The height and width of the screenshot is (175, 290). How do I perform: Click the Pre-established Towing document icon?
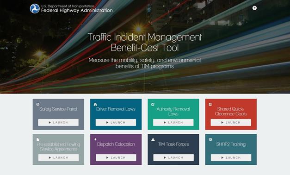38,139
